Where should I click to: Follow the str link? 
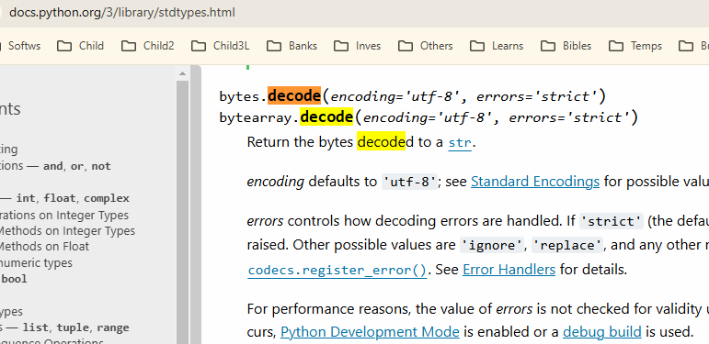point(460,143)
